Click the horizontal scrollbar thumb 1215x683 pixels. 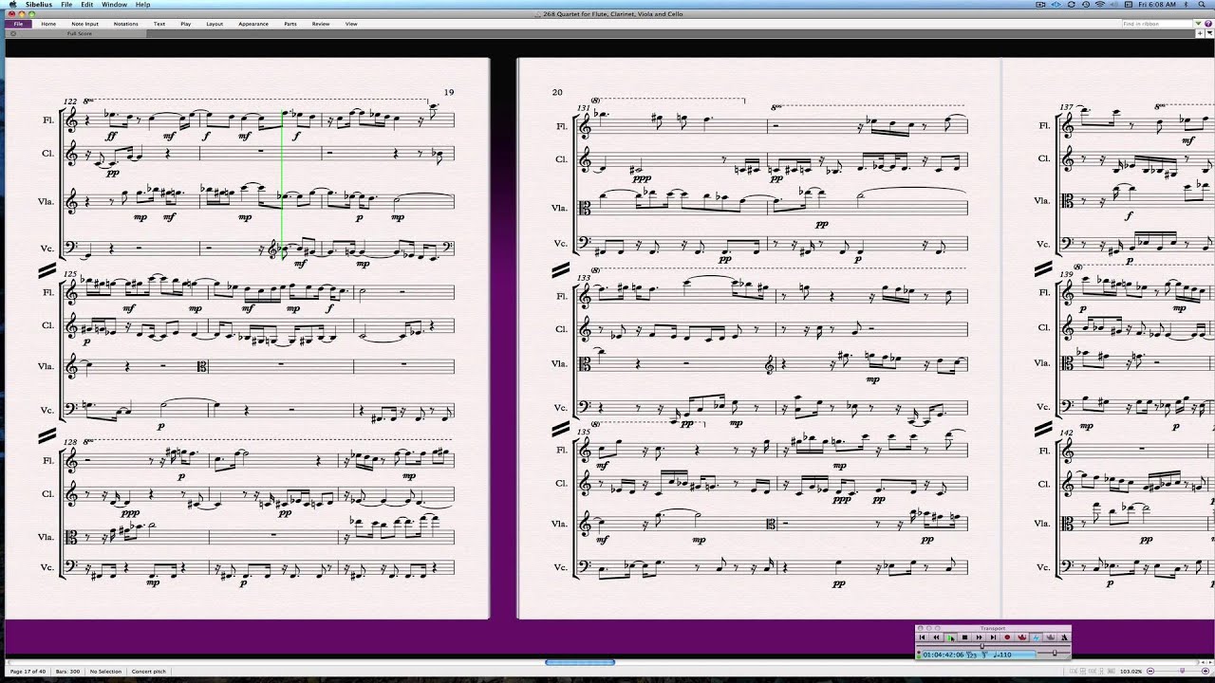click(579, 662)
